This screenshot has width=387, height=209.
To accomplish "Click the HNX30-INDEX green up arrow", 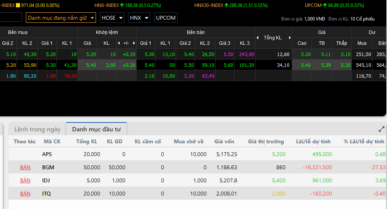I will pos(226,5).
